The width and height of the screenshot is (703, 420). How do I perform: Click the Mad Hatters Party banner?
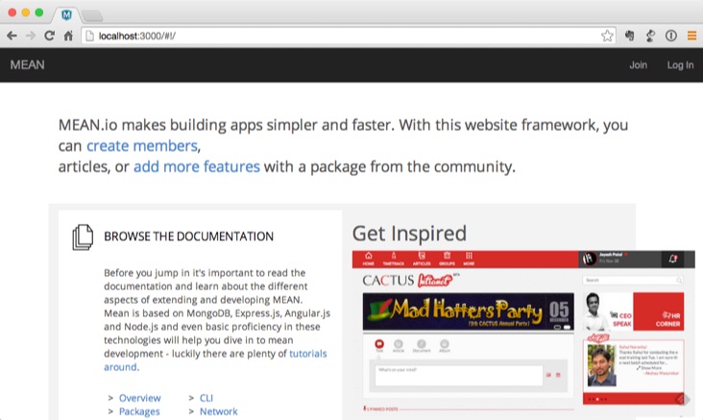coord(468,311)
